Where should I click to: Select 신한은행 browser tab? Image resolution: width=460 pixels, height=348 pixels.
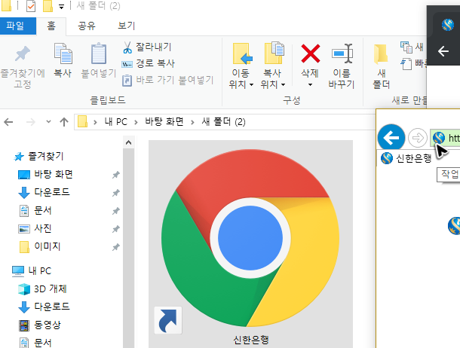(x=406, y=158)
